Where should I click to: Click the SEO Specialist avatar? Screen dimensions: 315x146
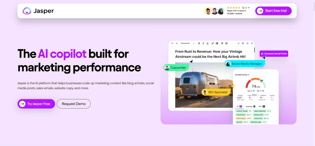(205, 92)
